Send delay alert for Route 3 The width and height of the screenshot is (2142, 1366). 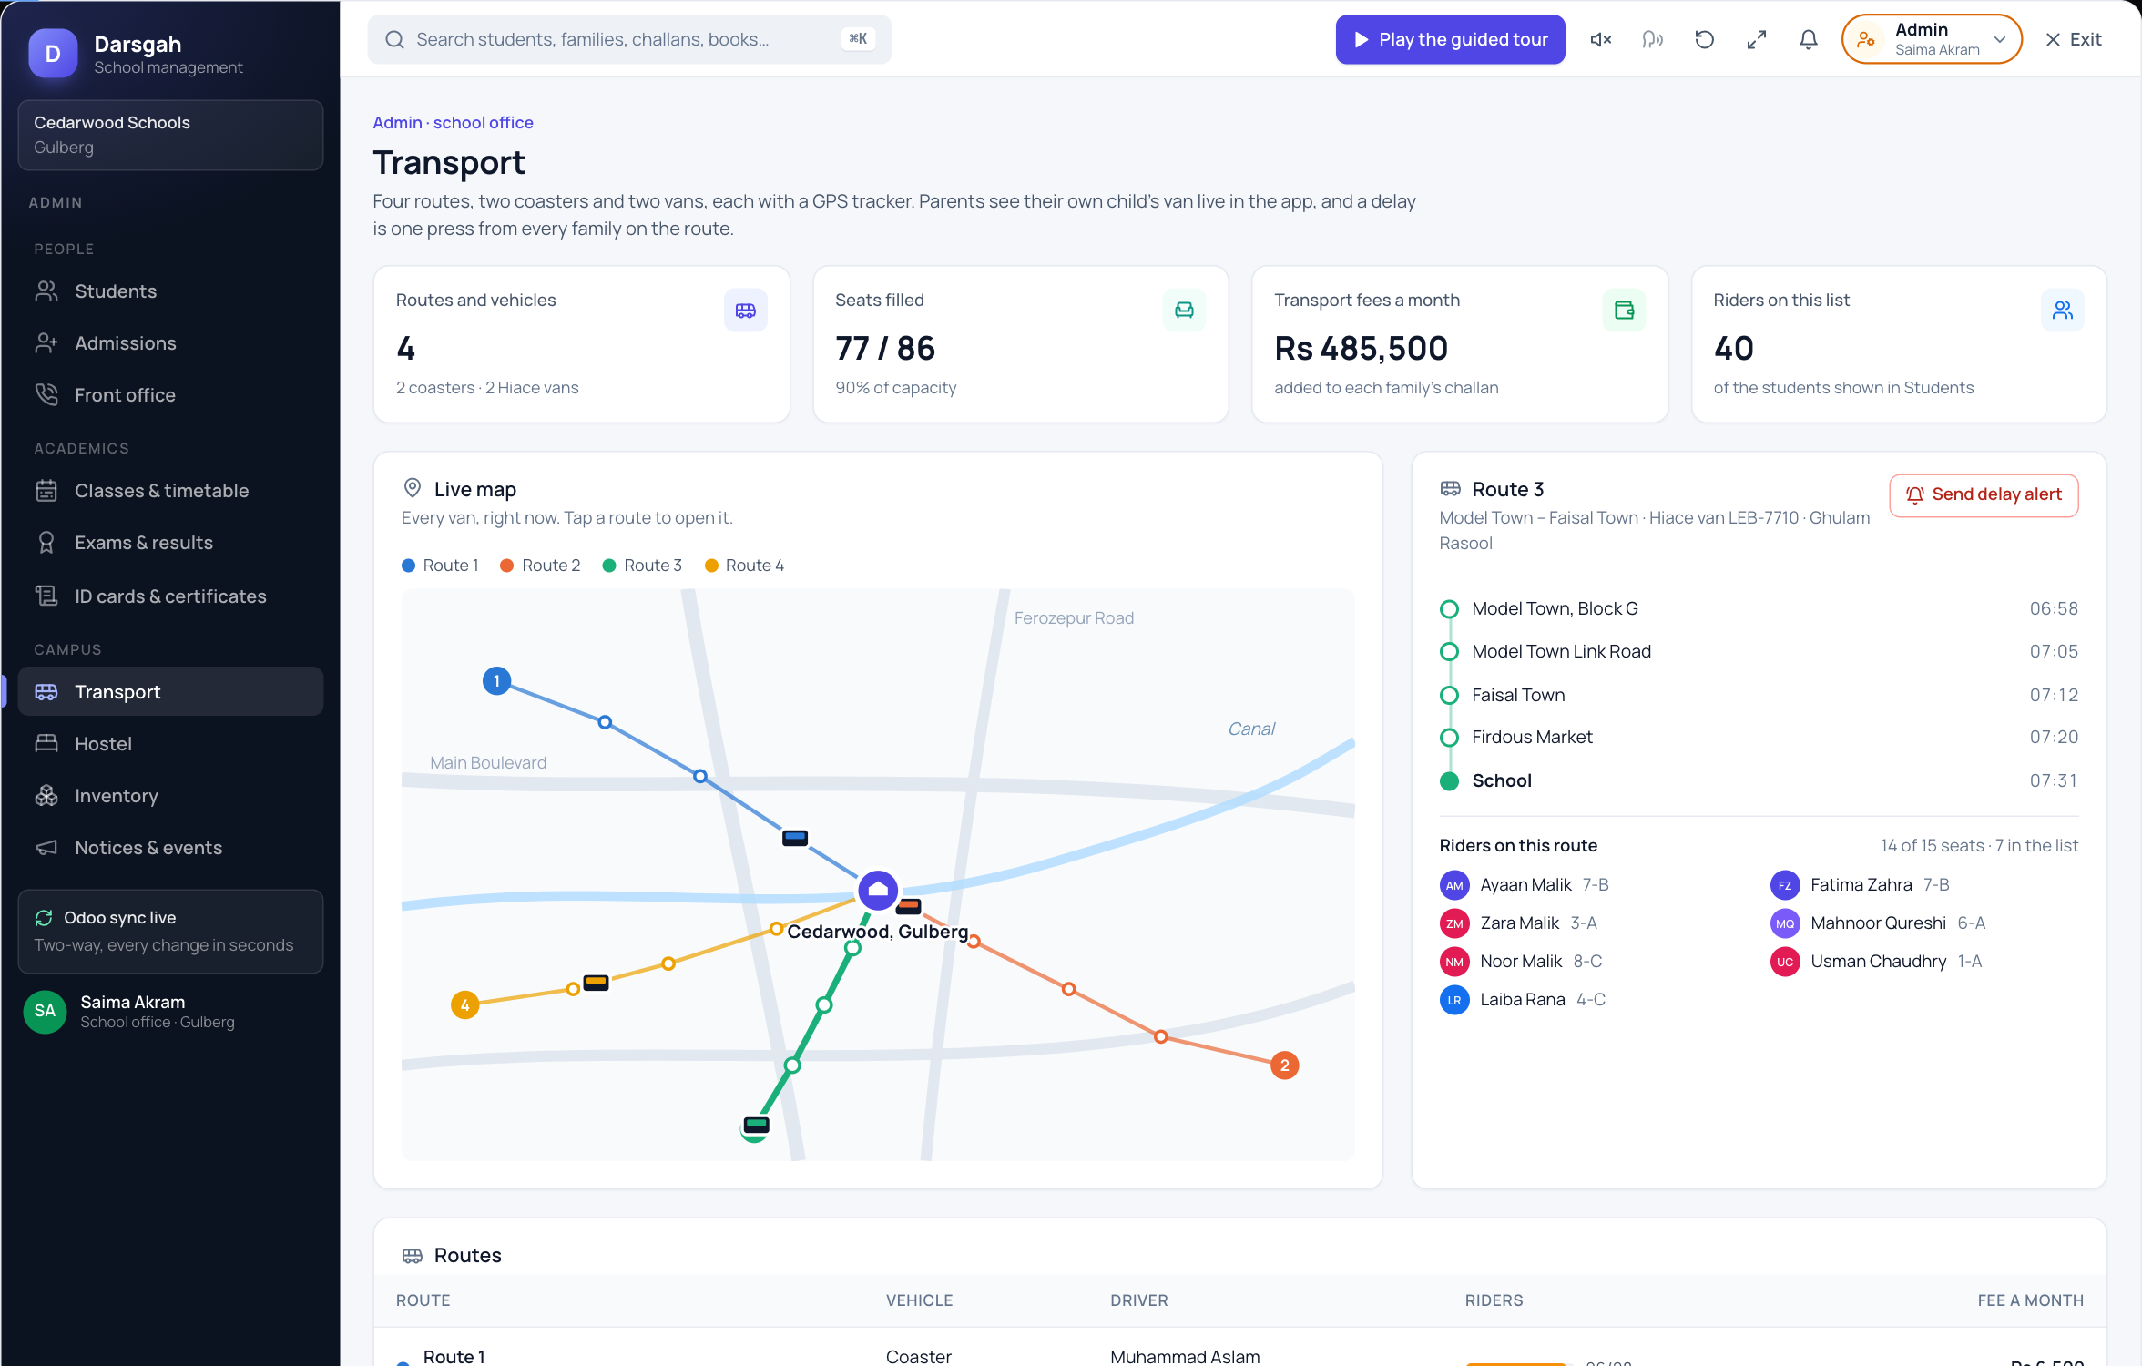point(1984,494)
